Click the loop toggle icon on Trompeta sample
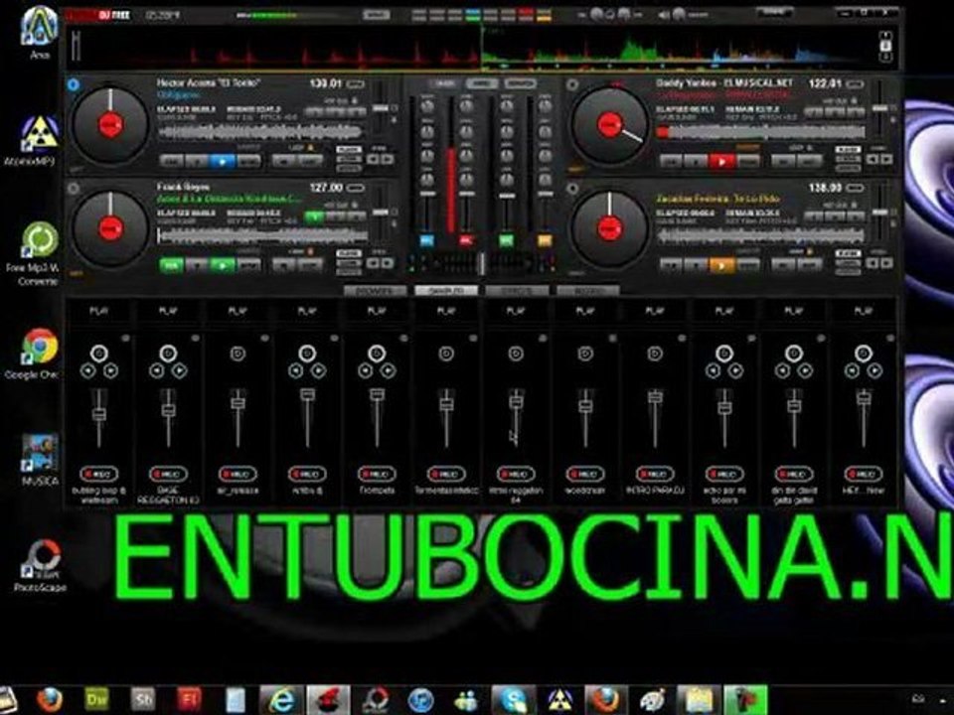Screen dimensions: 954x715 [x=377, y=354]
